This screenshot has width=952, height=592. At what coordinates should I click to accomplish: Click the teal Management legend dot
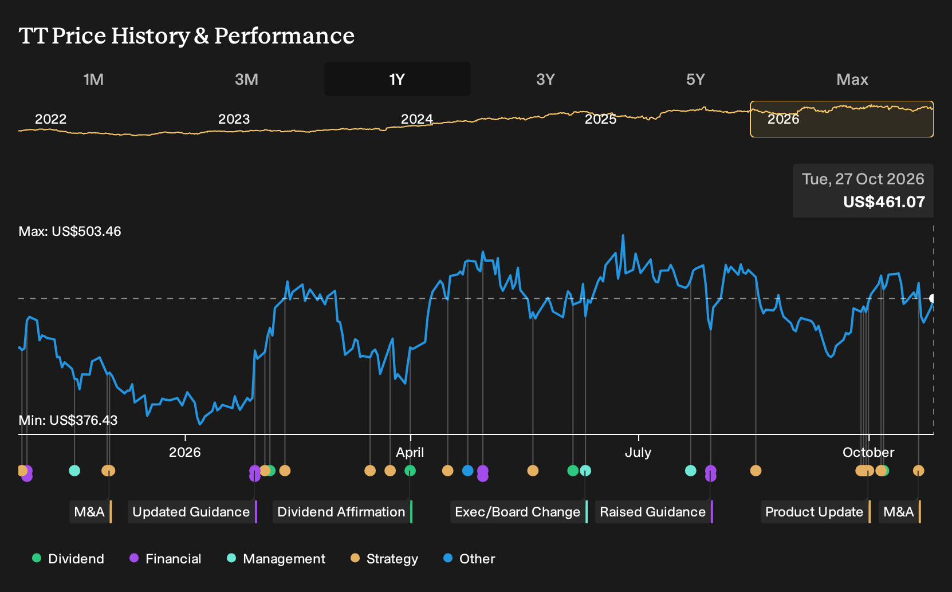pos(231,558)
